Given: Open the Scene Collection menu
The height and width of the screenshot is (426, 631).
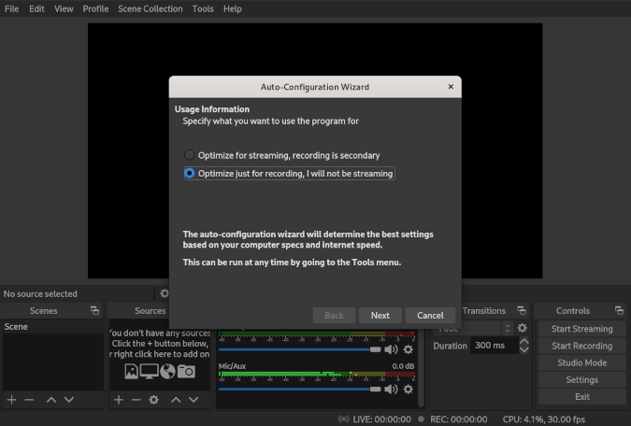Looking at the screenshot, I should point(150,8).
